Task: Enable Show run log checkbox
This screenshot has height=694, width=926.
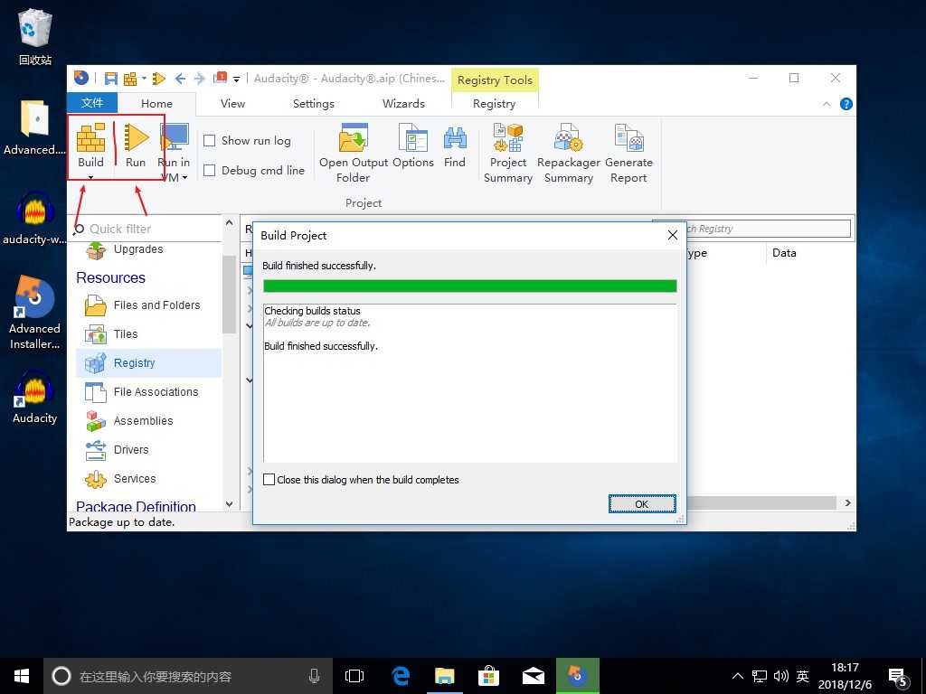Action: (209, 140)
